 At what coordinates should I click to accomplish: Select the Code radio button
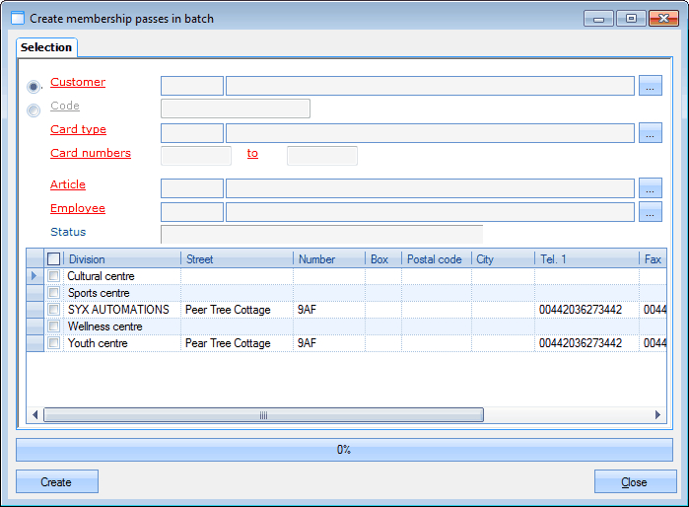click(34, 110)
